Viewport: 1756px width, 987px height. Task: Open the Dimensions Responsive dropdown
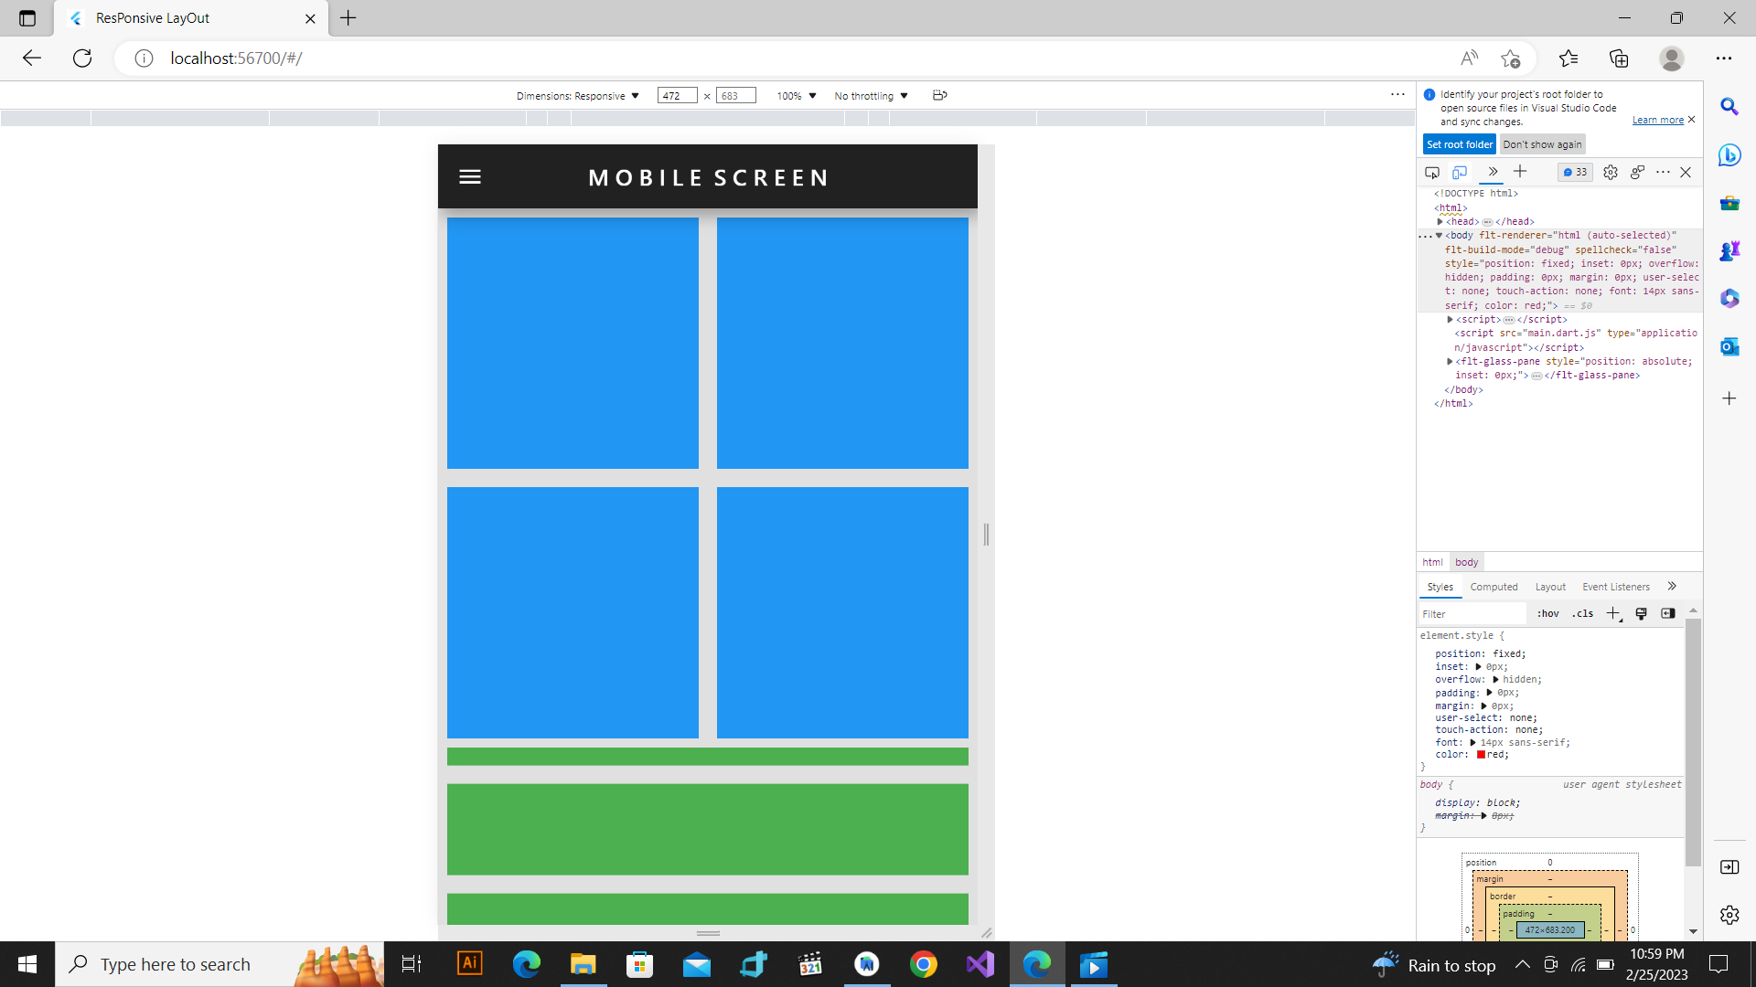click(578, 95)
